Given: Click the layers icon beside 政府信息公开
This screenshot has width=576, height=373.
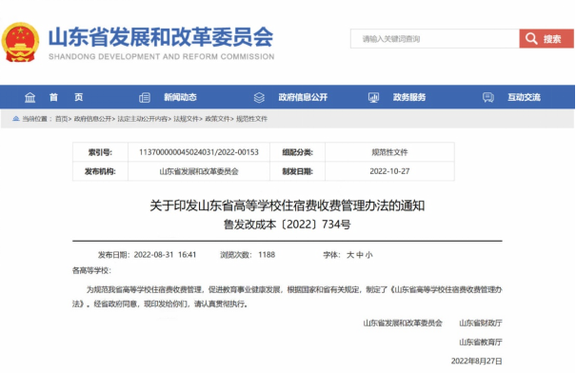Looking at the screenshot, I should tap(259, 98).
